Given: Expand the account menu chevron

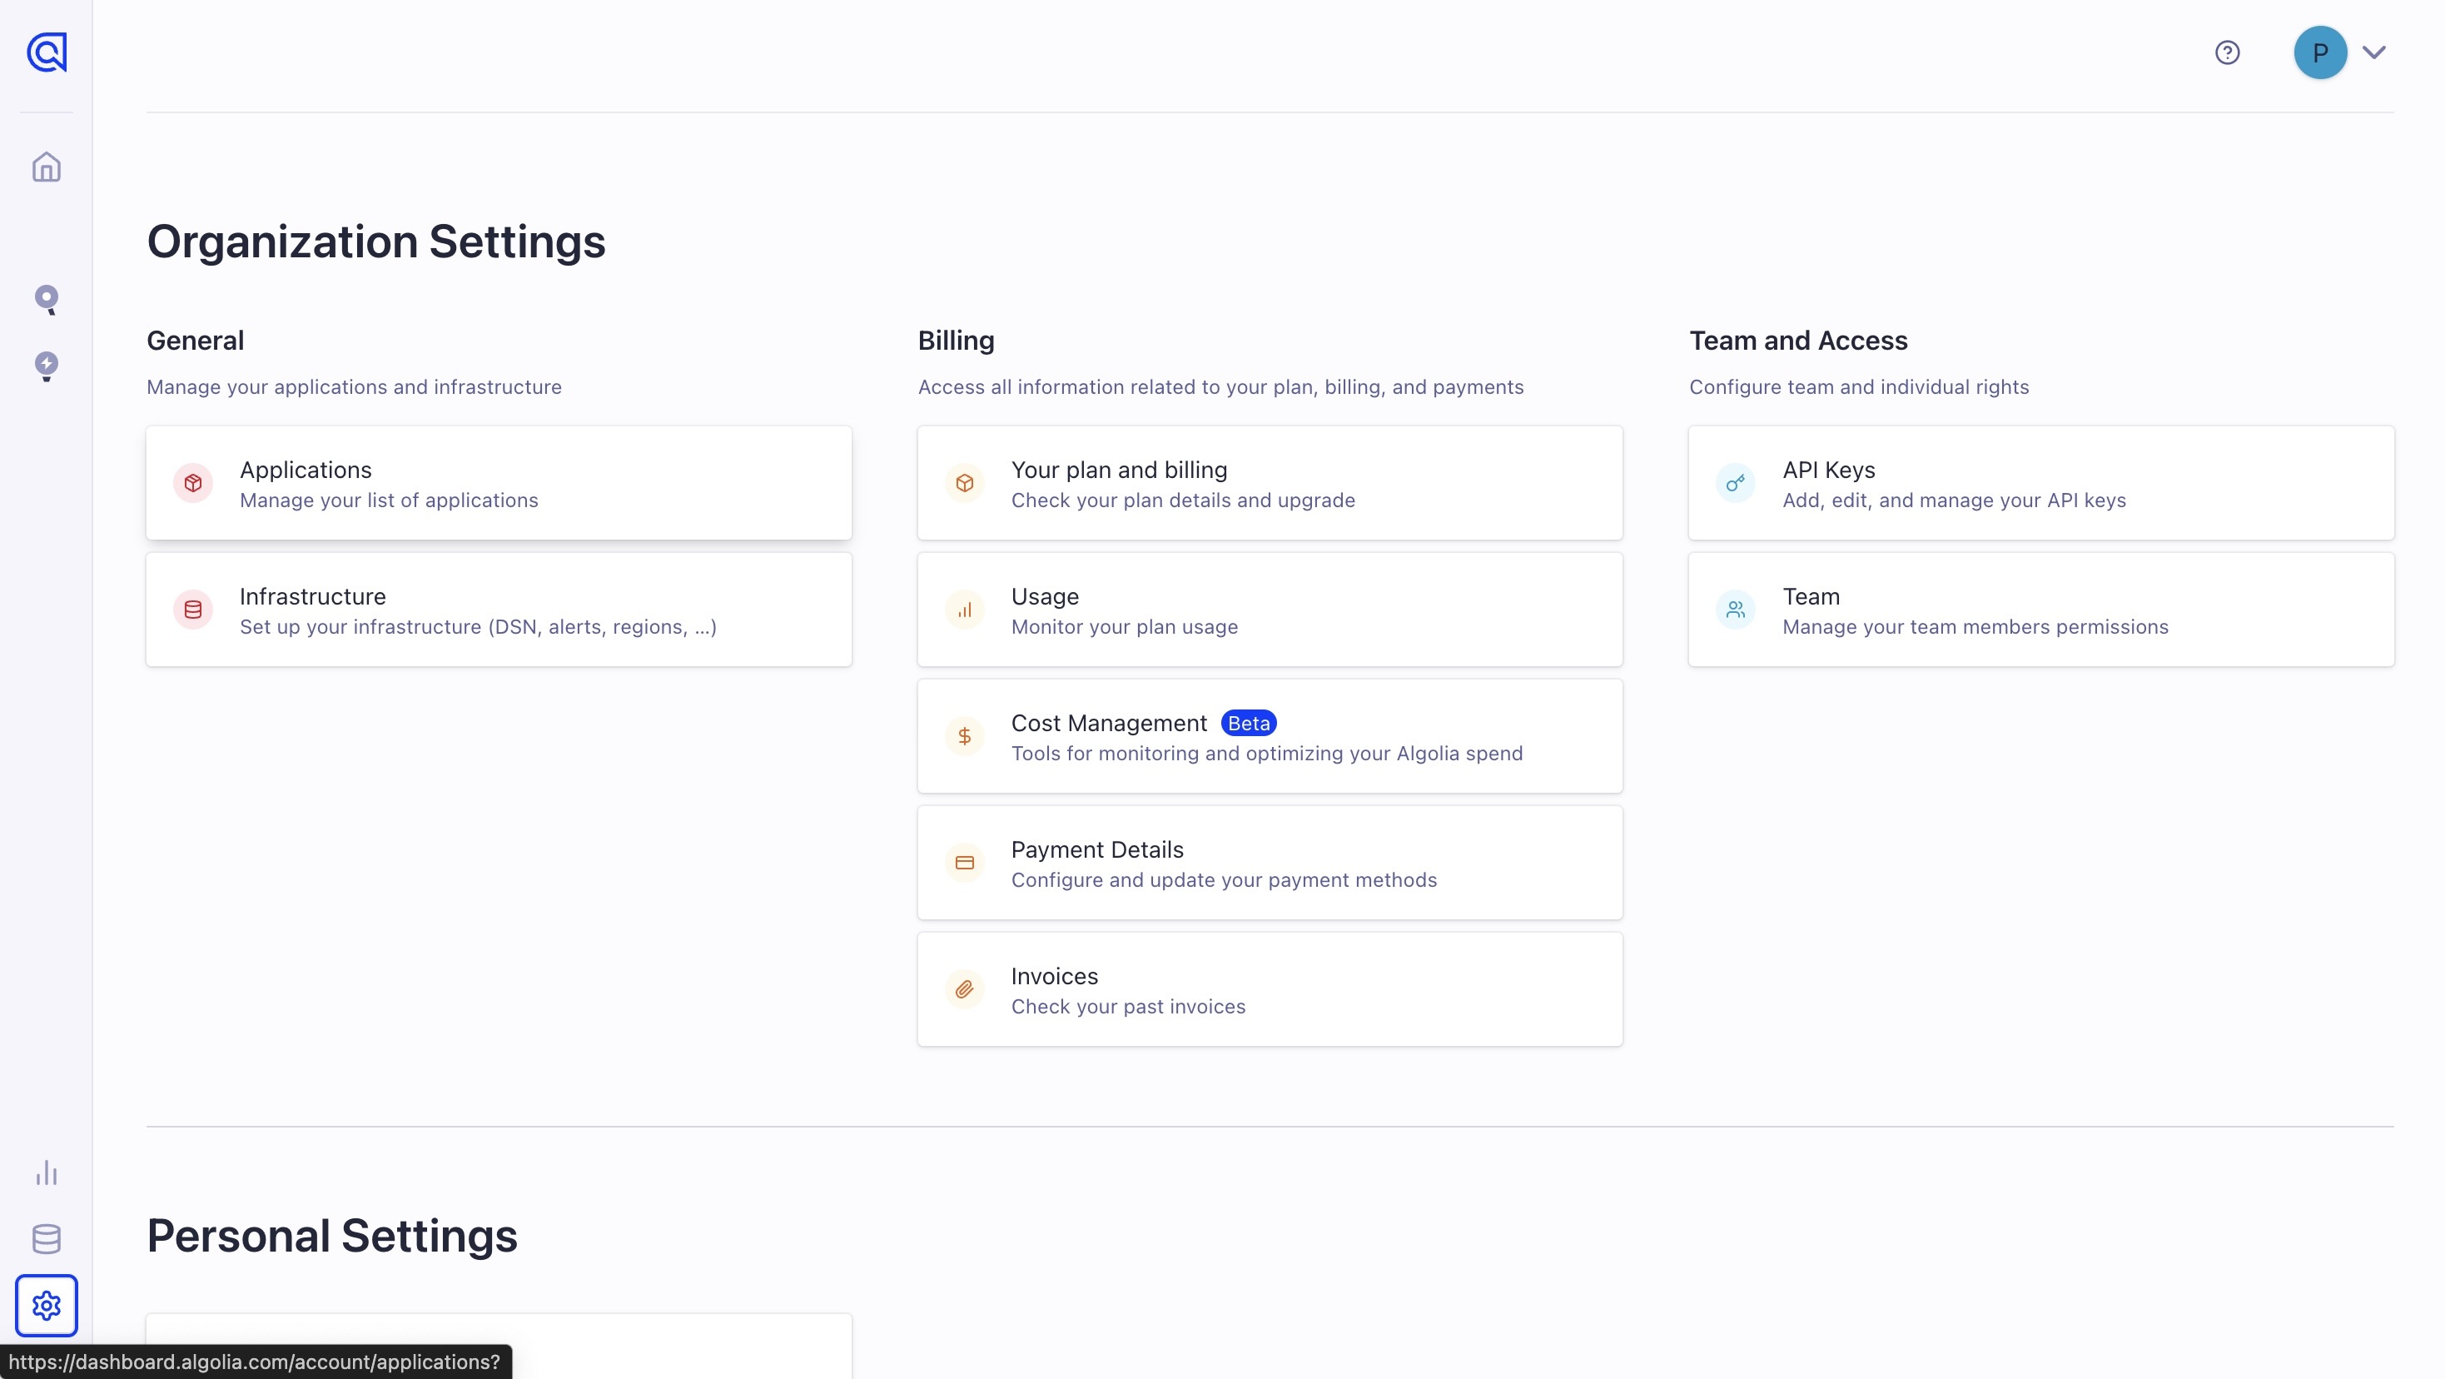Looking at the screenshot, I should (2375, 52).
